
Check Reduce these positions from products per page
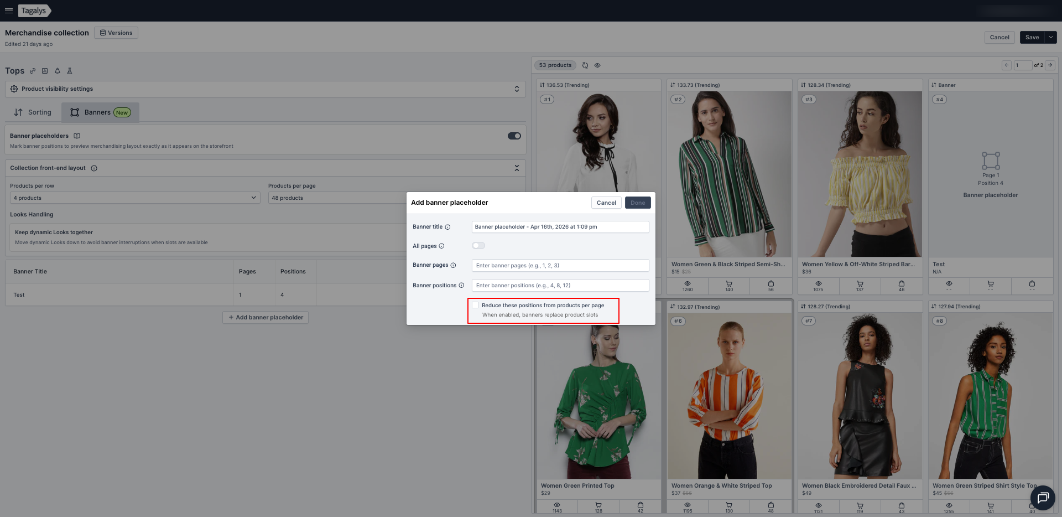[475, 305]
